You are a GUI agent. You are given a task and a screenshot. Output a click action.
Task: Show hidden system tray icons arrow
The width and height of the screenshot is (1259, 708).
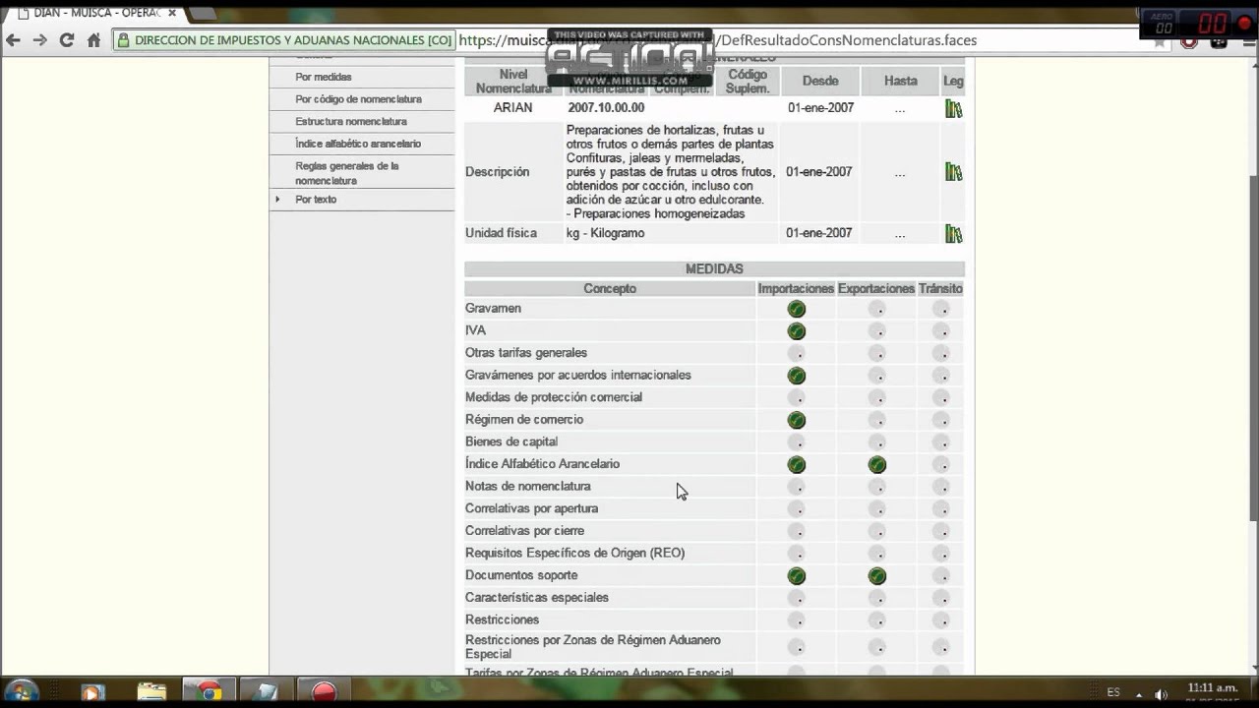pos(1139,693)
